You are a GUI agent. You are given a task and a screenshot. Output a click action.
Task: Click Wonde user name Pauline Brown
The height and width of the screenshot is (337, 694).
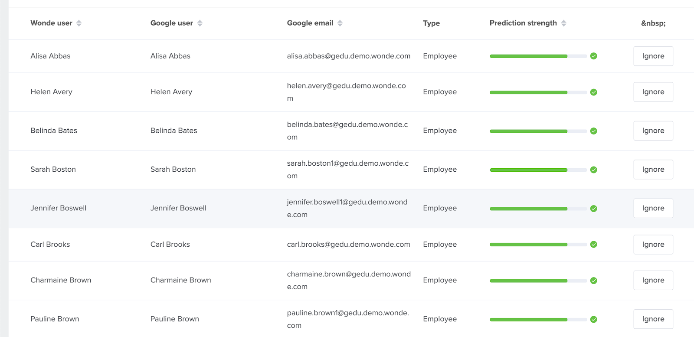coord(55,319)
